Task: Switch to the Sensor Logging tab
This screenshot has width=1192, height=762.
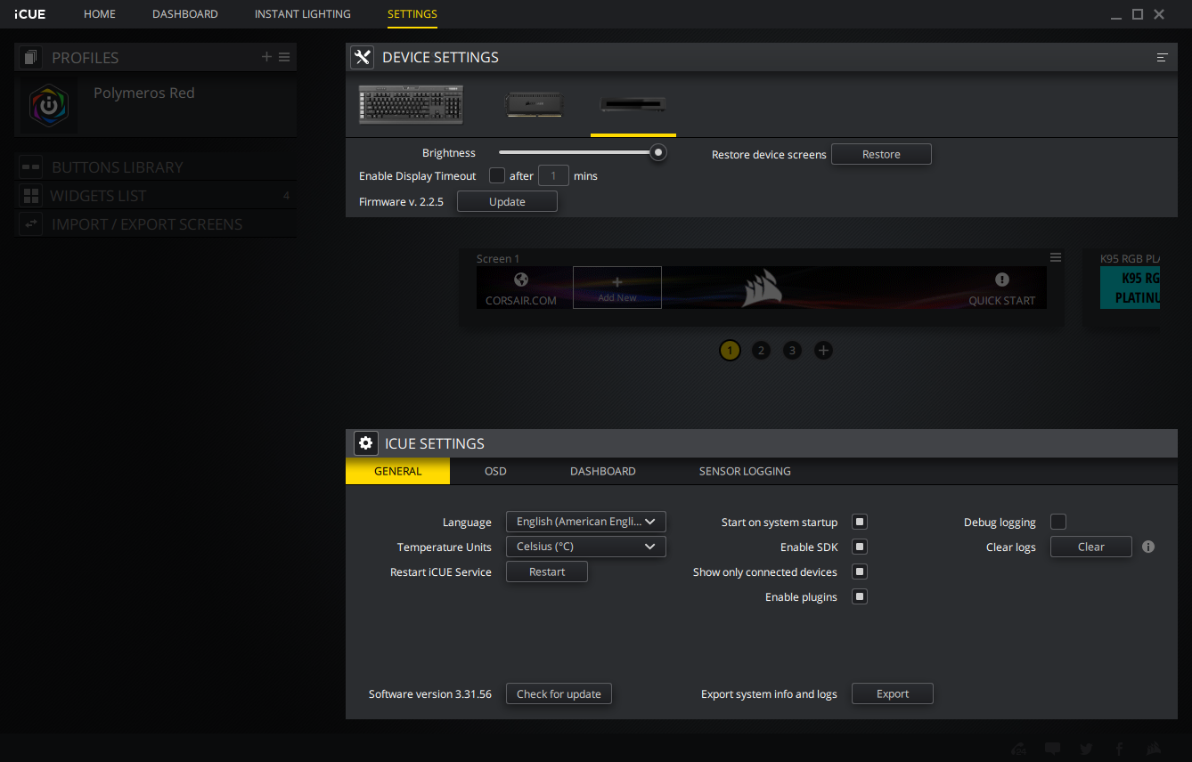Action: pos(745,471)
